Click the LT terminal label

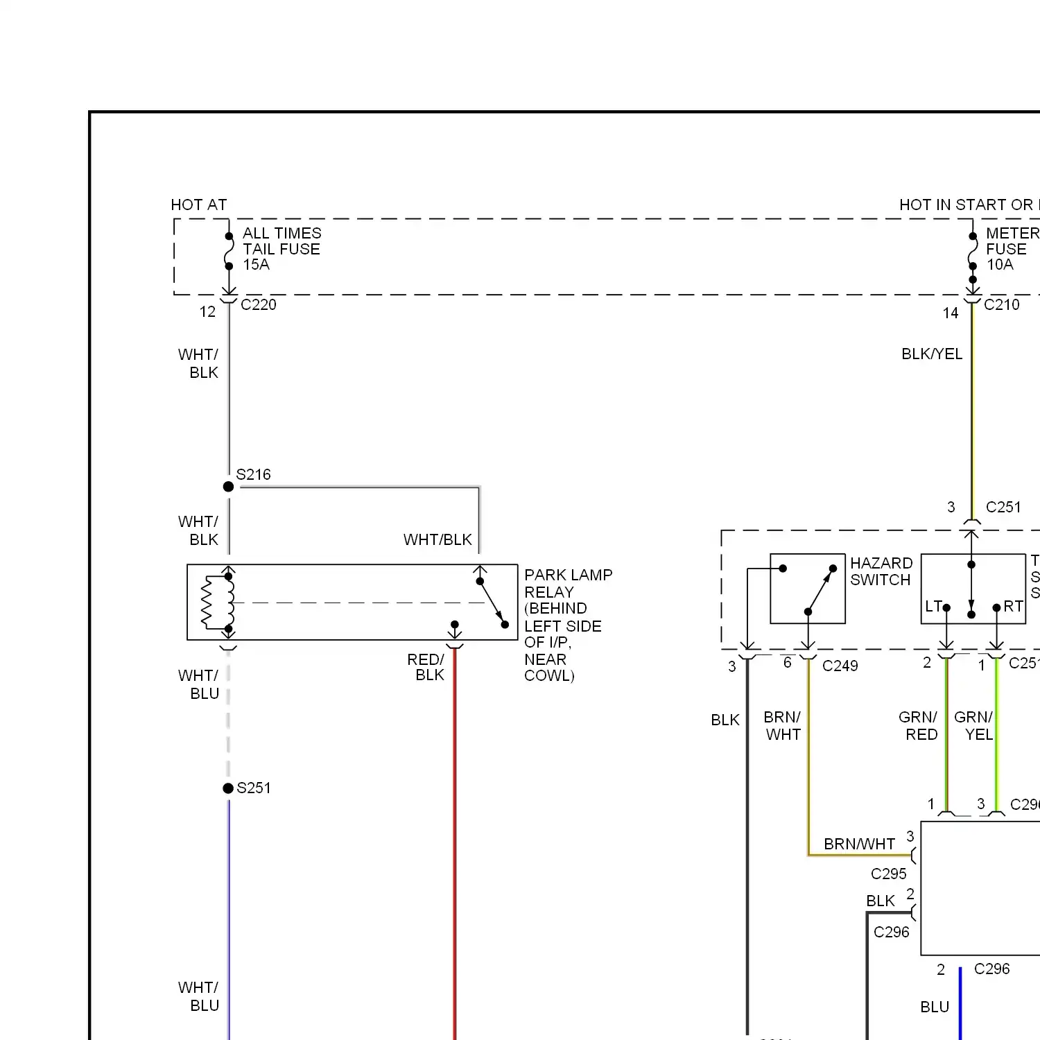pyautogui.click(x=933, y=607)
